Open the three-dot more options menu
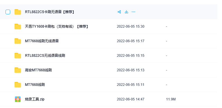Screen dimensions: 222x108 tap(133, 12)
